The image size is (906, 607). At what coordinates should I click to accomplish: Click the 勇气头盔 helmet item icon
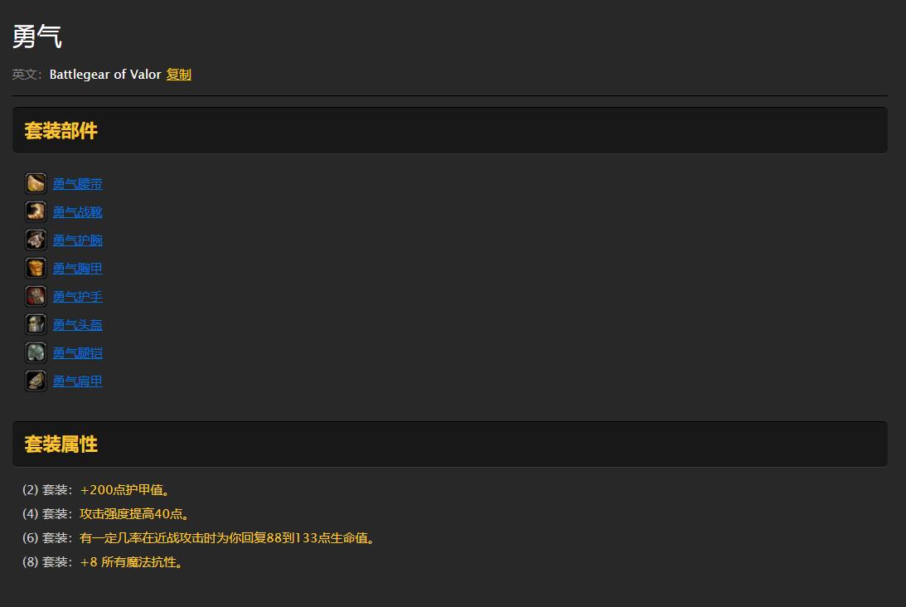36,324
